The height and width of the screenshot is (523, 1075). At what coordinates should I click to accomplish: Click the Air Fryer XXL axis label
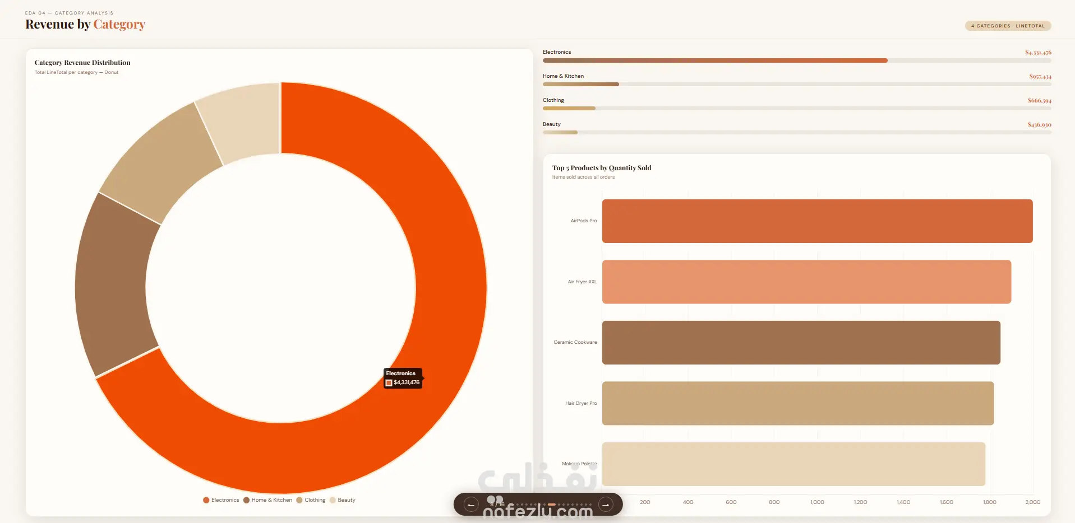(582, 282)
